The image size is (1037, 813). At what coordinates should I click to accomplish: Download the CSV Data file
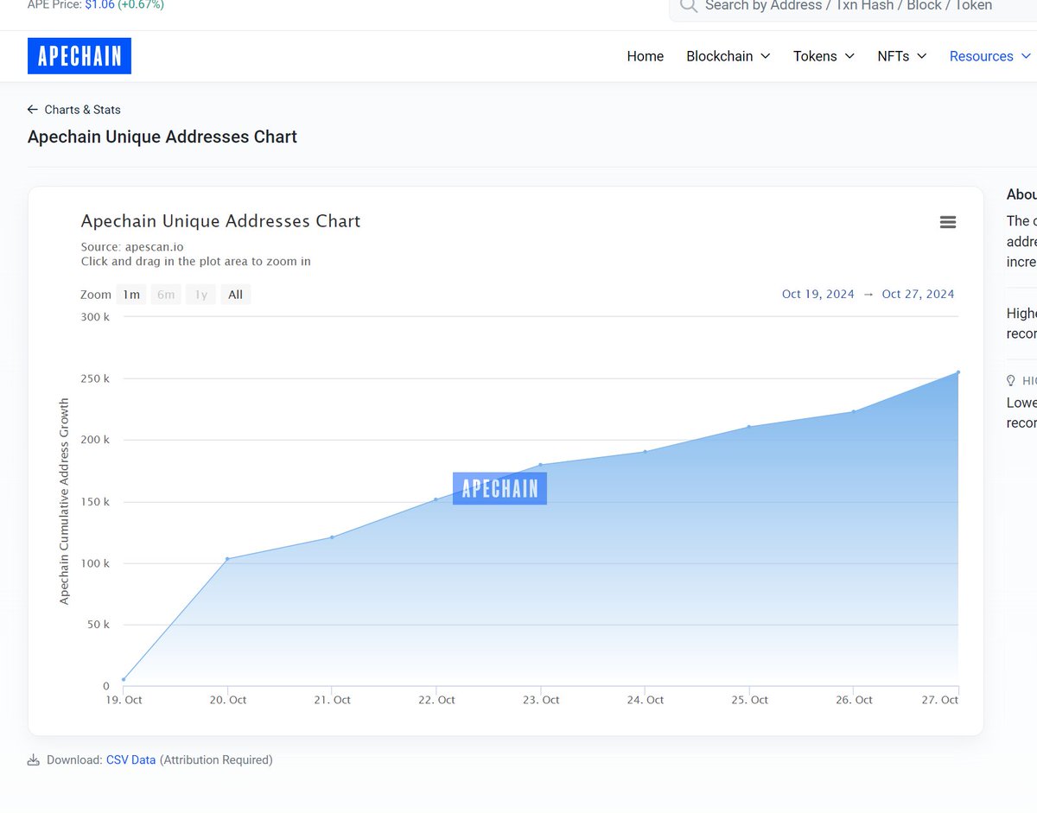click(x=131, y=760)
